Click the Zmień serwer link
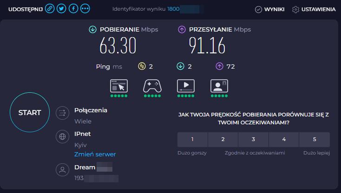 [x=95, y=154]
